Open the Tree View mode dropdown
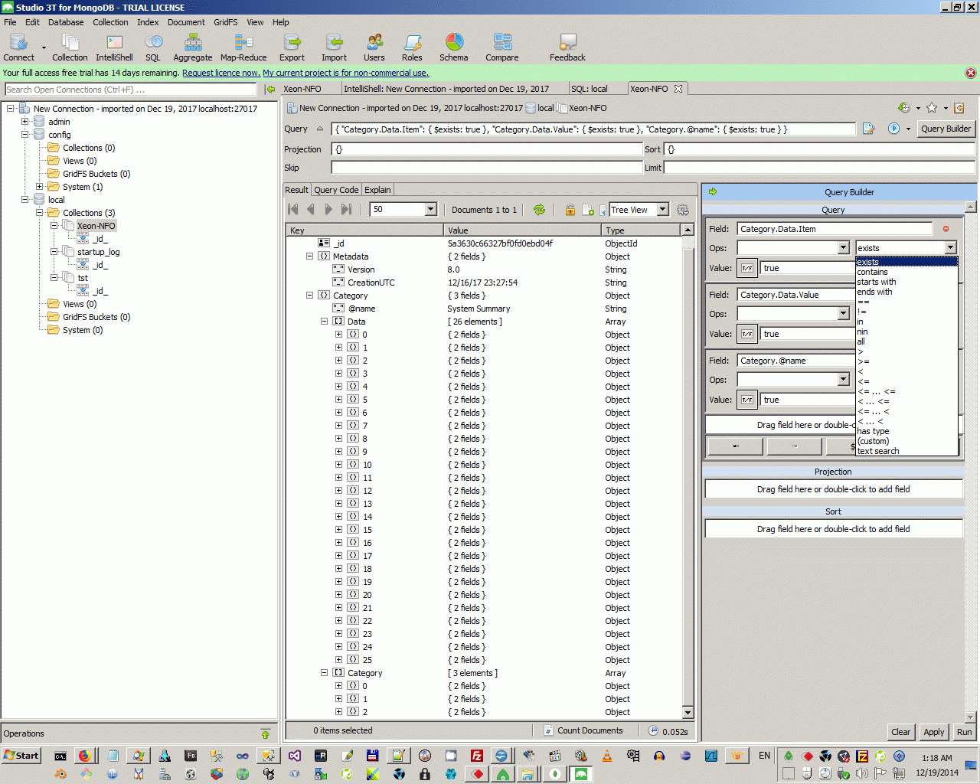Image resolution: width=980 pixels, height=784 pixels. (x=663, y=210)
